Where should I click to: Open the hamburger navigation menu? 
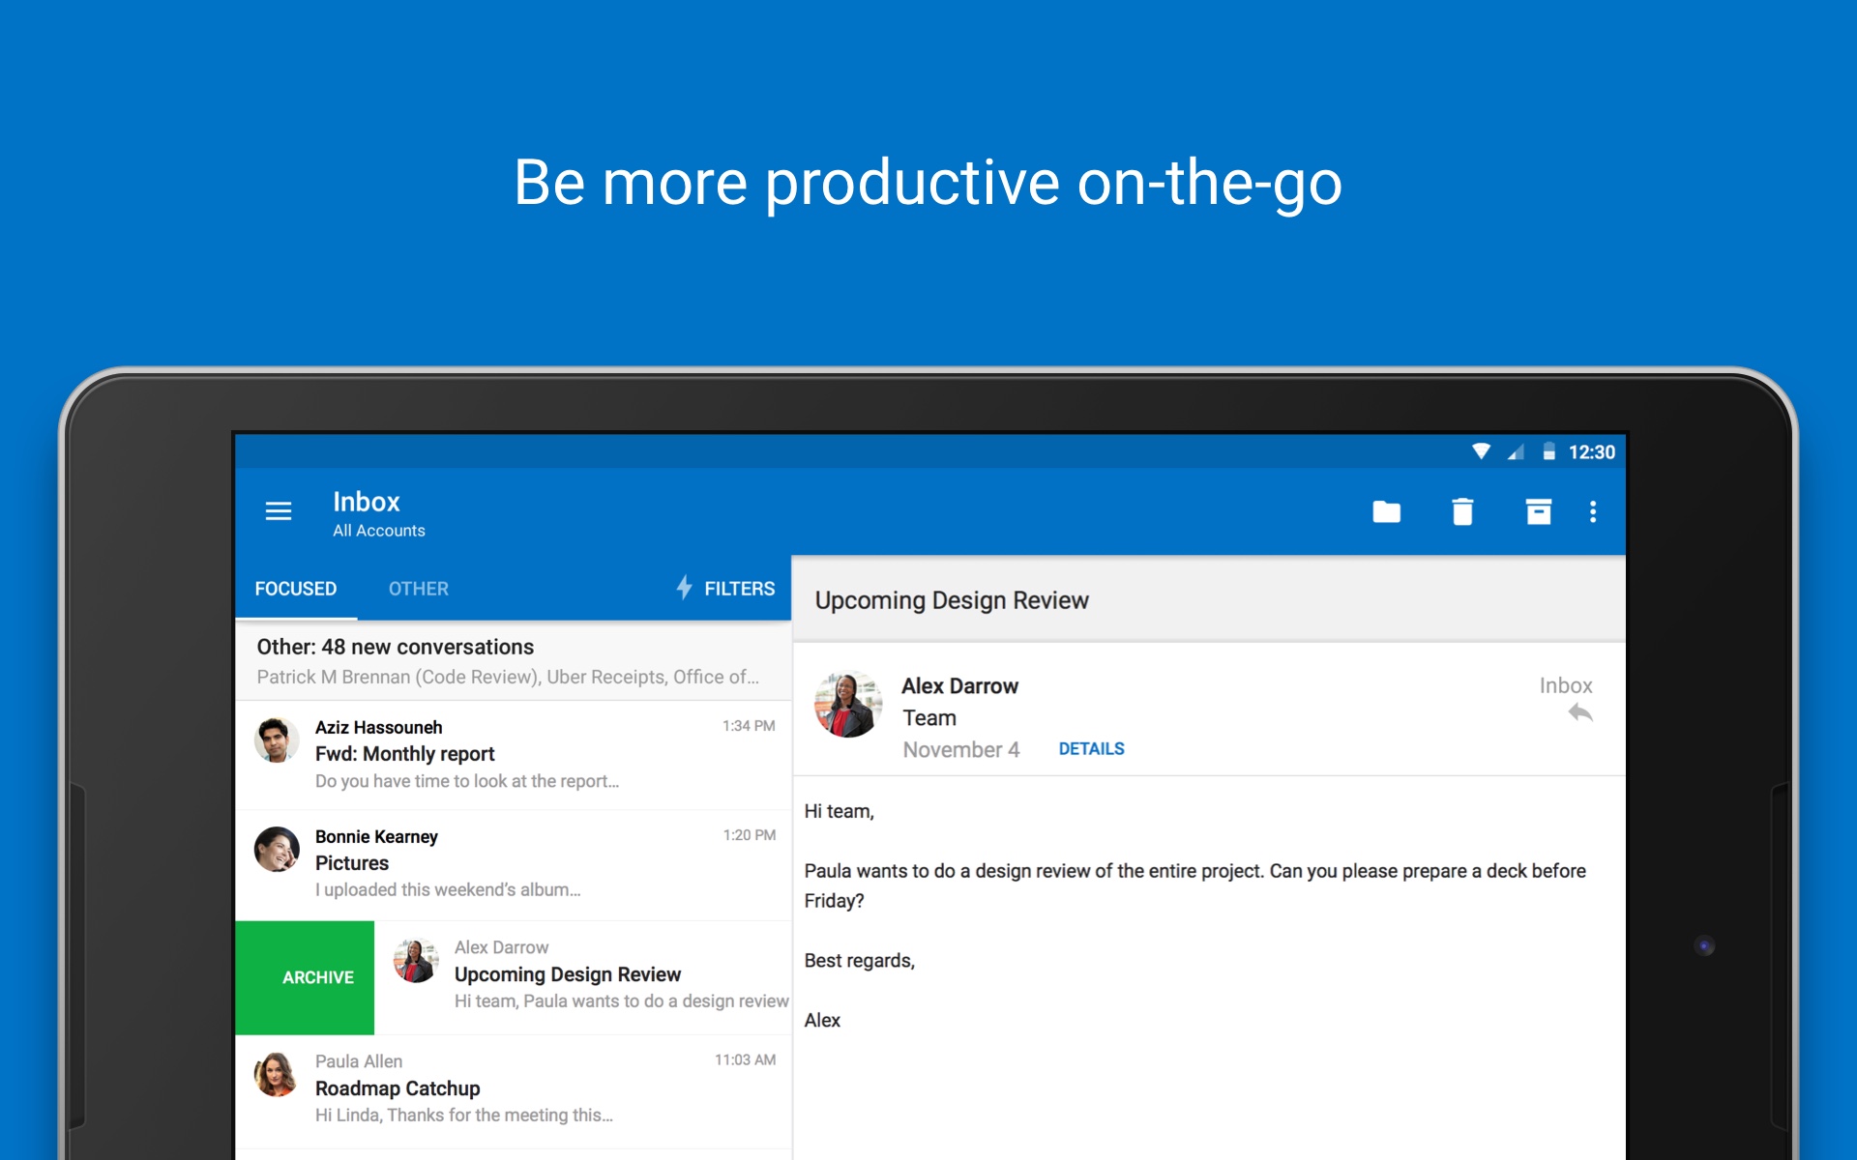coord(279,511)
